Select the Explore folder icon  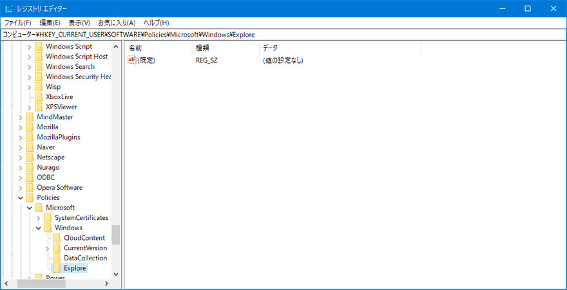(x=57, y=269)
